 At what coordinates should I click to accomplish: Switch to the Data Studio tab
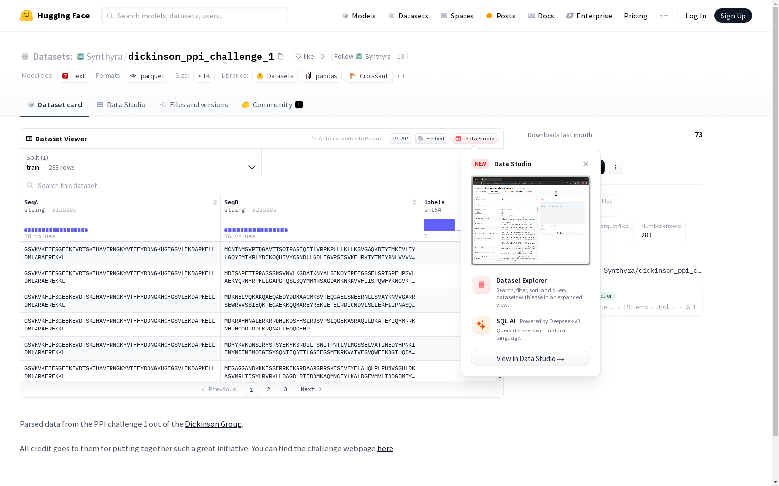tap(121, 104)
